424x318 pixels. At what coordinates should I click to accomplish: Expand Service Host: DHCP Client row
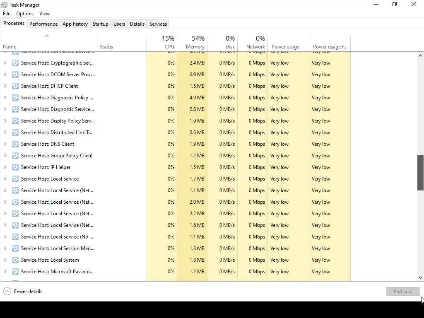click(5, 86)
